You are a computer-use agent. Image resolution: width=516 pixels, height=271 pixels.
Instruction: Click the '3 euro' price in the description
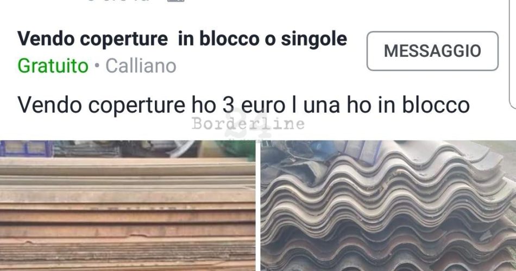[254, 105]
